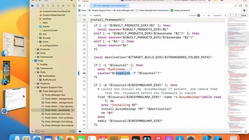Click the blue breakpoint toggle at editor bottom
The image size is (249, 140).
coord(80,131)
